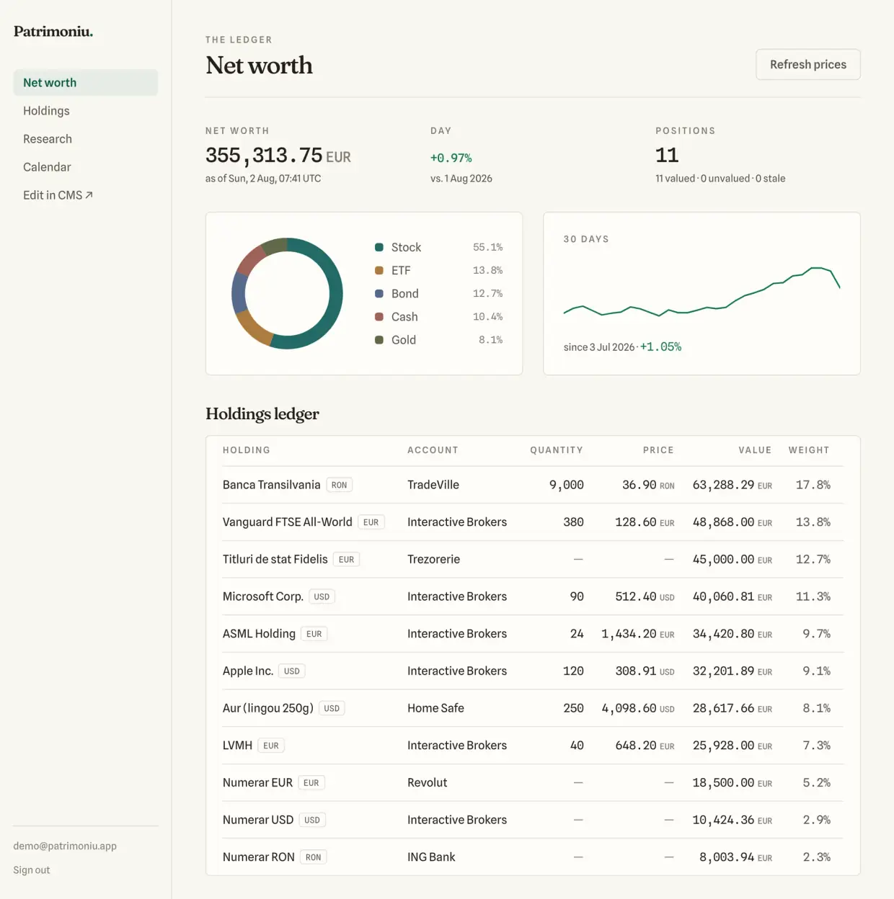Screen dimensions: 894x899
Task: Select the ASML Holding row name
Action: click(259, 634)
